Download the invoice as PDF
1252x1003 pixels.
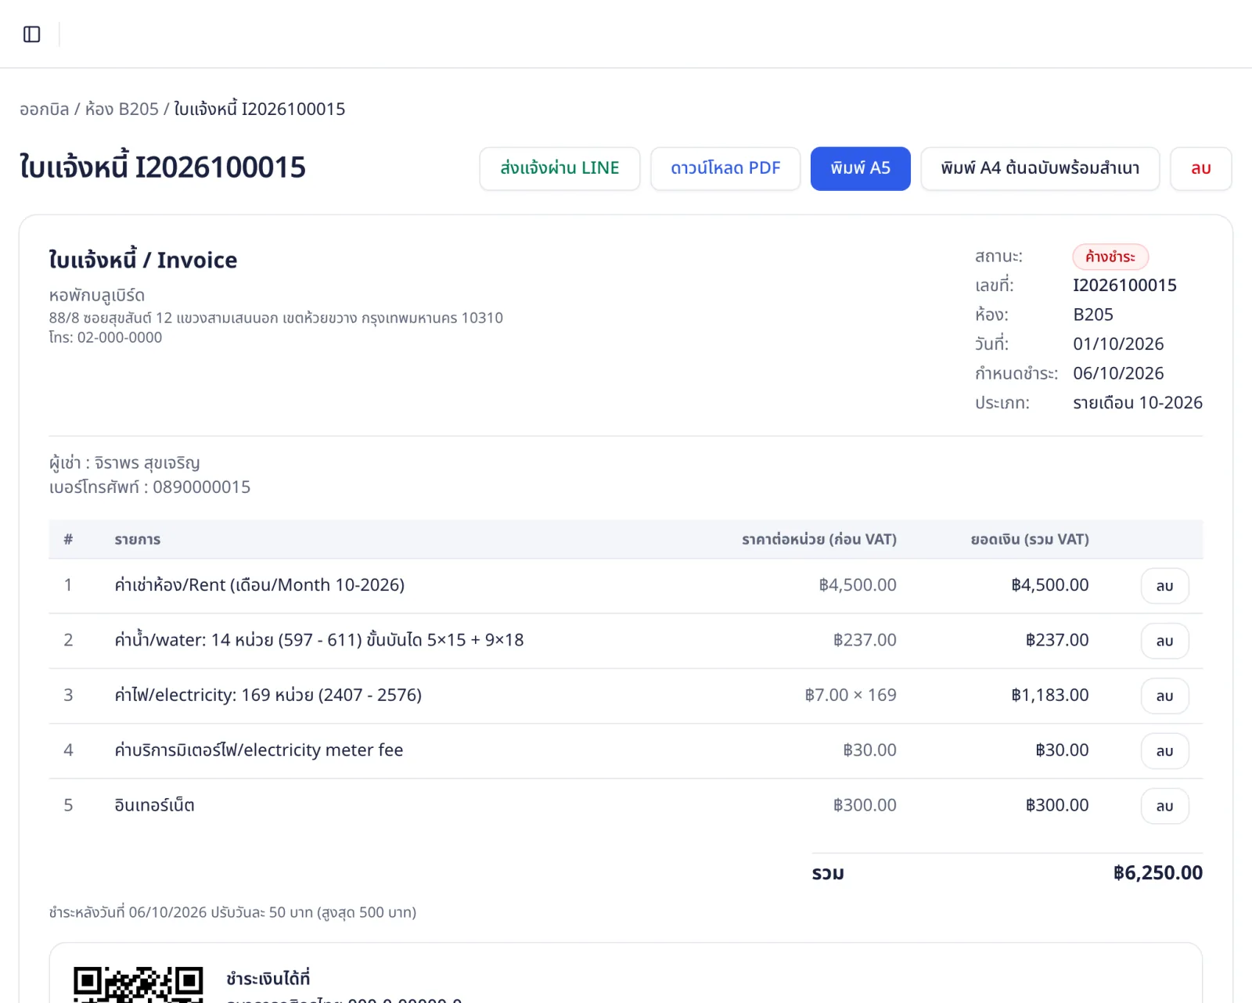[x=725, y=168]
